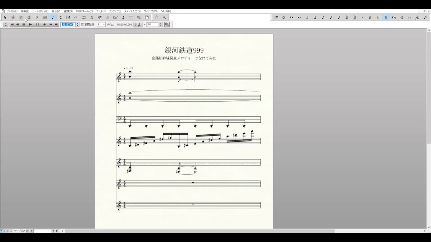Select the Zoom magnifier tool
This screenshot has height=242, width=431.
[x=164, y=17]
